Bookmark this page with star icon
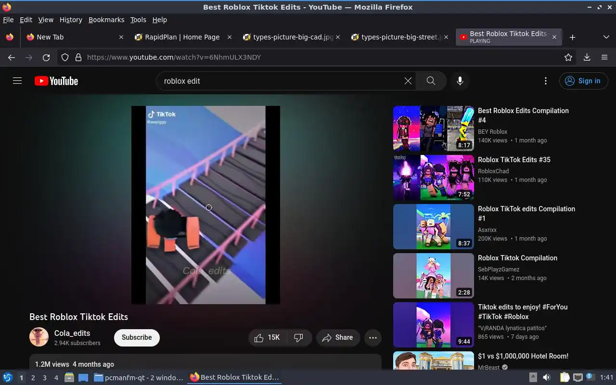The width and height of the screenshot is (616, 385). tap(568, 57)
